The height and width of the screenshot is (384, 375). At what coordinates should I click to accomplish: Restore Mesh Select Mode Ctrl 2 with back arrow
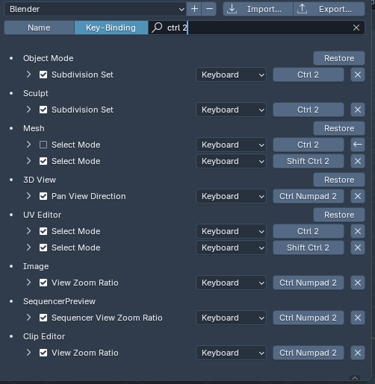click(358, 145)
